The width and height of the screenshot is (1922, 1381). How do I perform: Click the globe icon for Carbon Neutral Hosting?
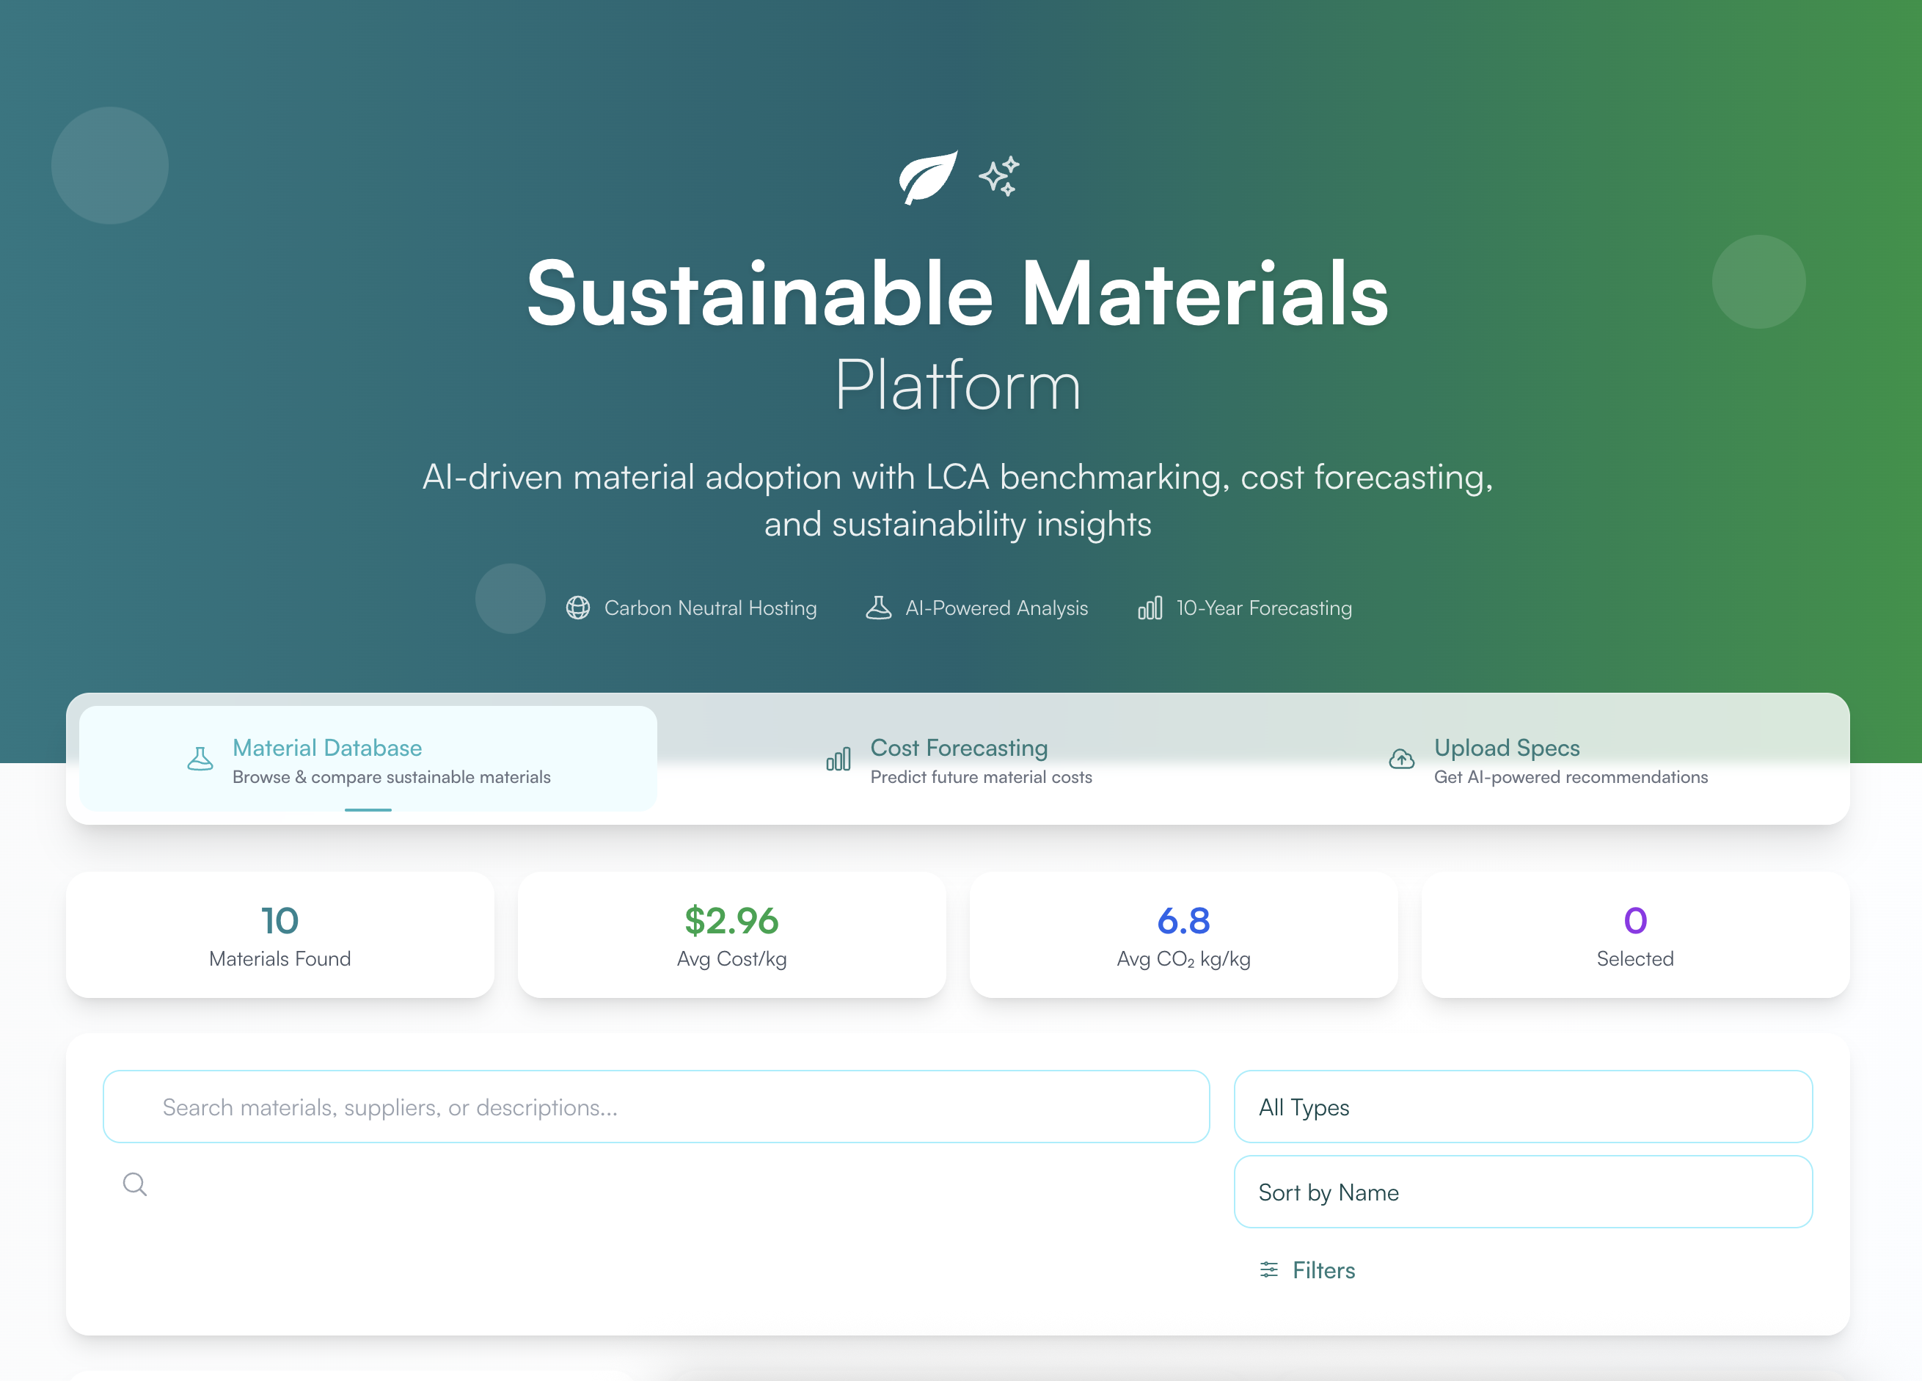(578, 608)
